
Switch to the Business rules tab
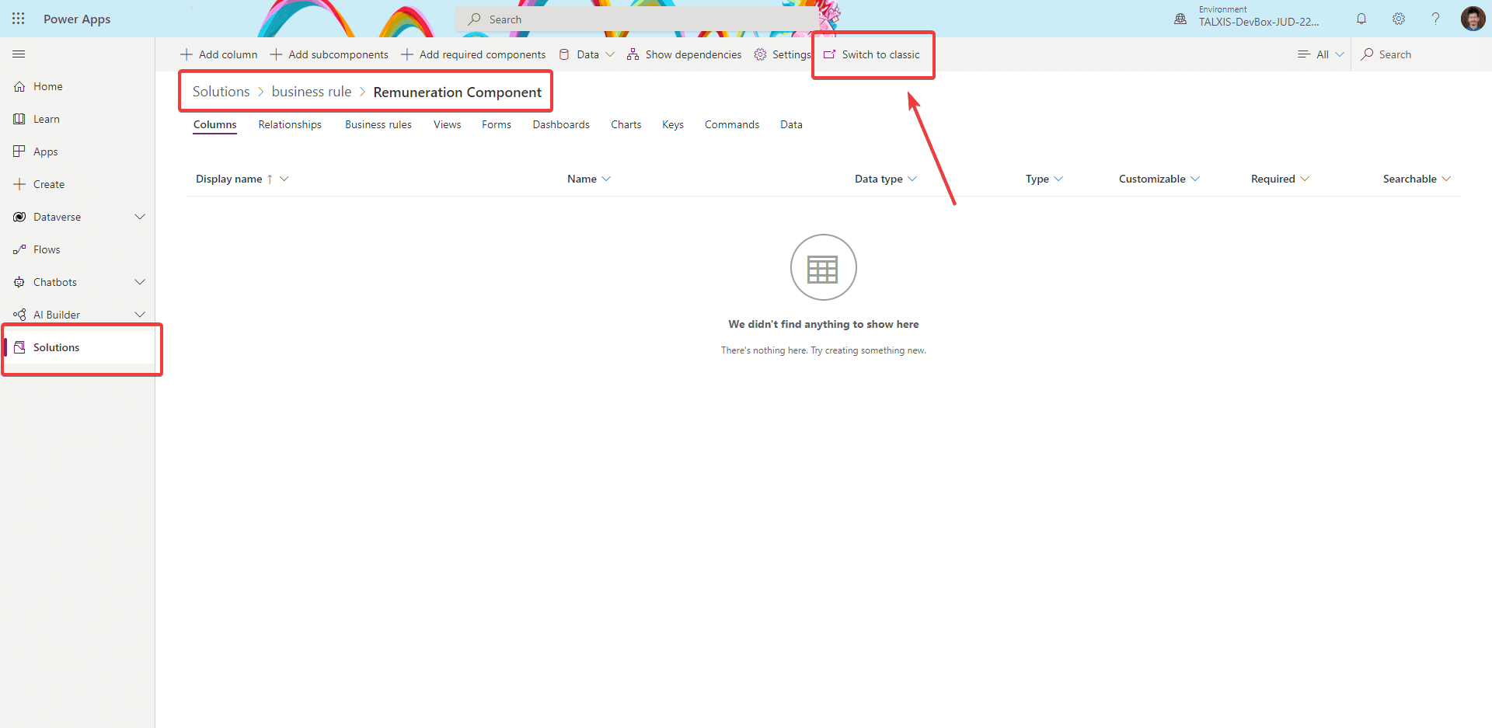[378, 124]
